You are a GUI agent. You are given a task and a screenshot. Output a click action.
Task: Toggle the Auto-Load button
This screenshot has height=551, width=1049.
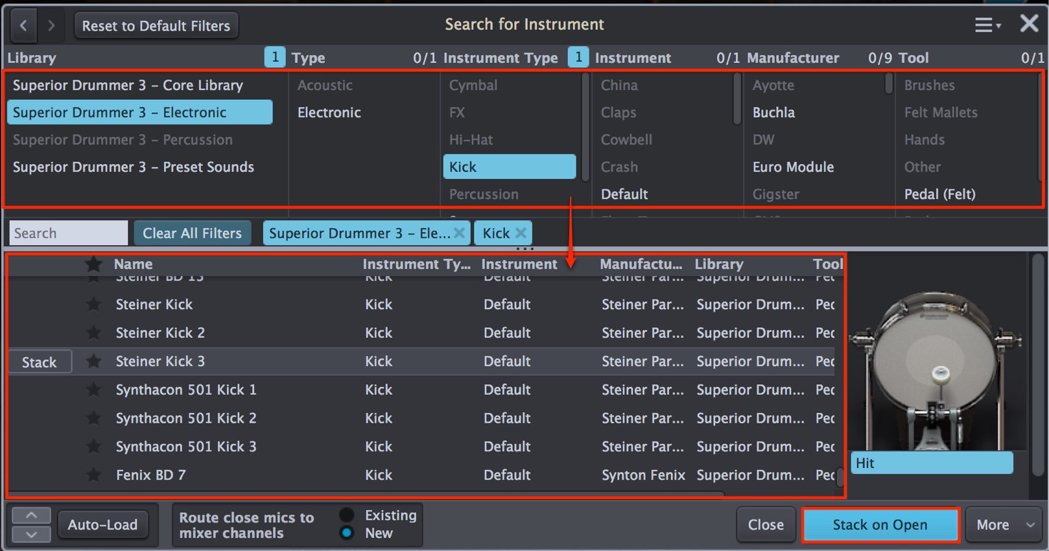point(103,524)
